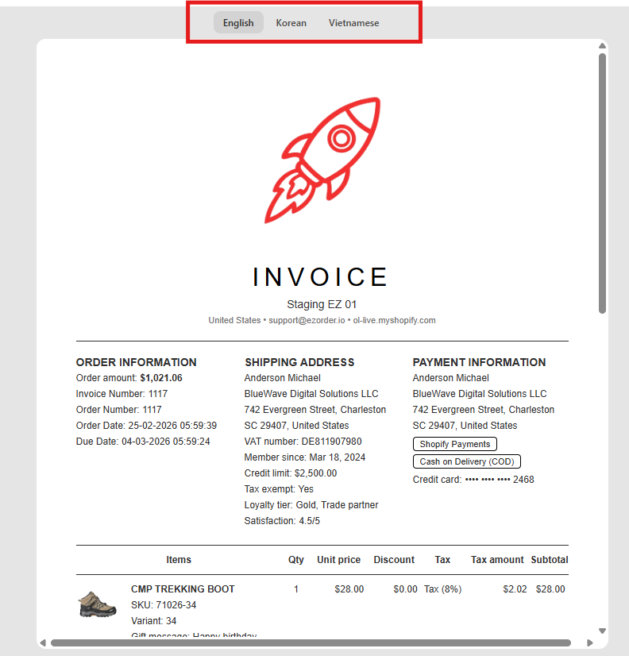Click the PAYMENT INFORMATION heading
Image resolution: width=629 pixels, height=656 pixels.
click(x=479, y=362)
